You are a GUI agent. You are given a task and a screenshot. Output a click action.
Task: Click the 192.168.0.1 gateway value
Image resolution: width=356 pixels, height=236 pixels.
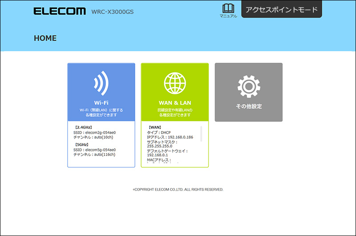pos(158,155)
